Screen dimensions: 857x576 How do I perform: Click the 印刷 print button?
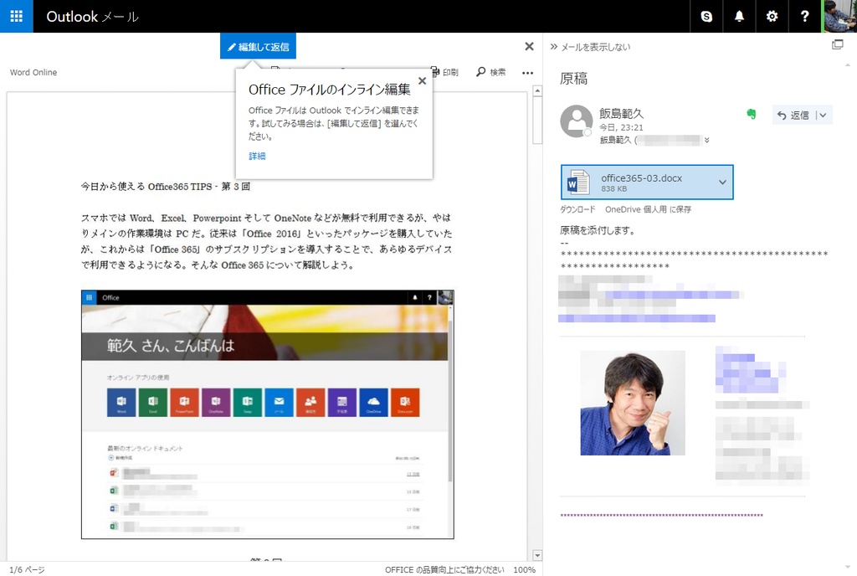click(445, 72)
